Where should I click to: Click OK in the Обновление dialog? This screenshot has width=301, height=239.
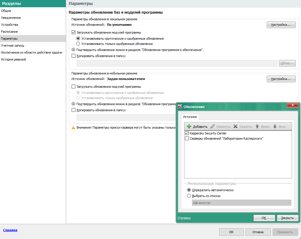(x=264, y=218)
